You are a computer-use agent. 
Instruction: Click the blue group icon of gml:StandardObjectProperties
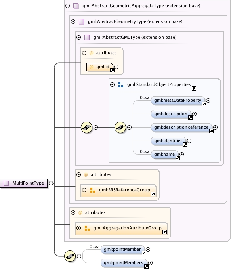(x=121, y=85)
